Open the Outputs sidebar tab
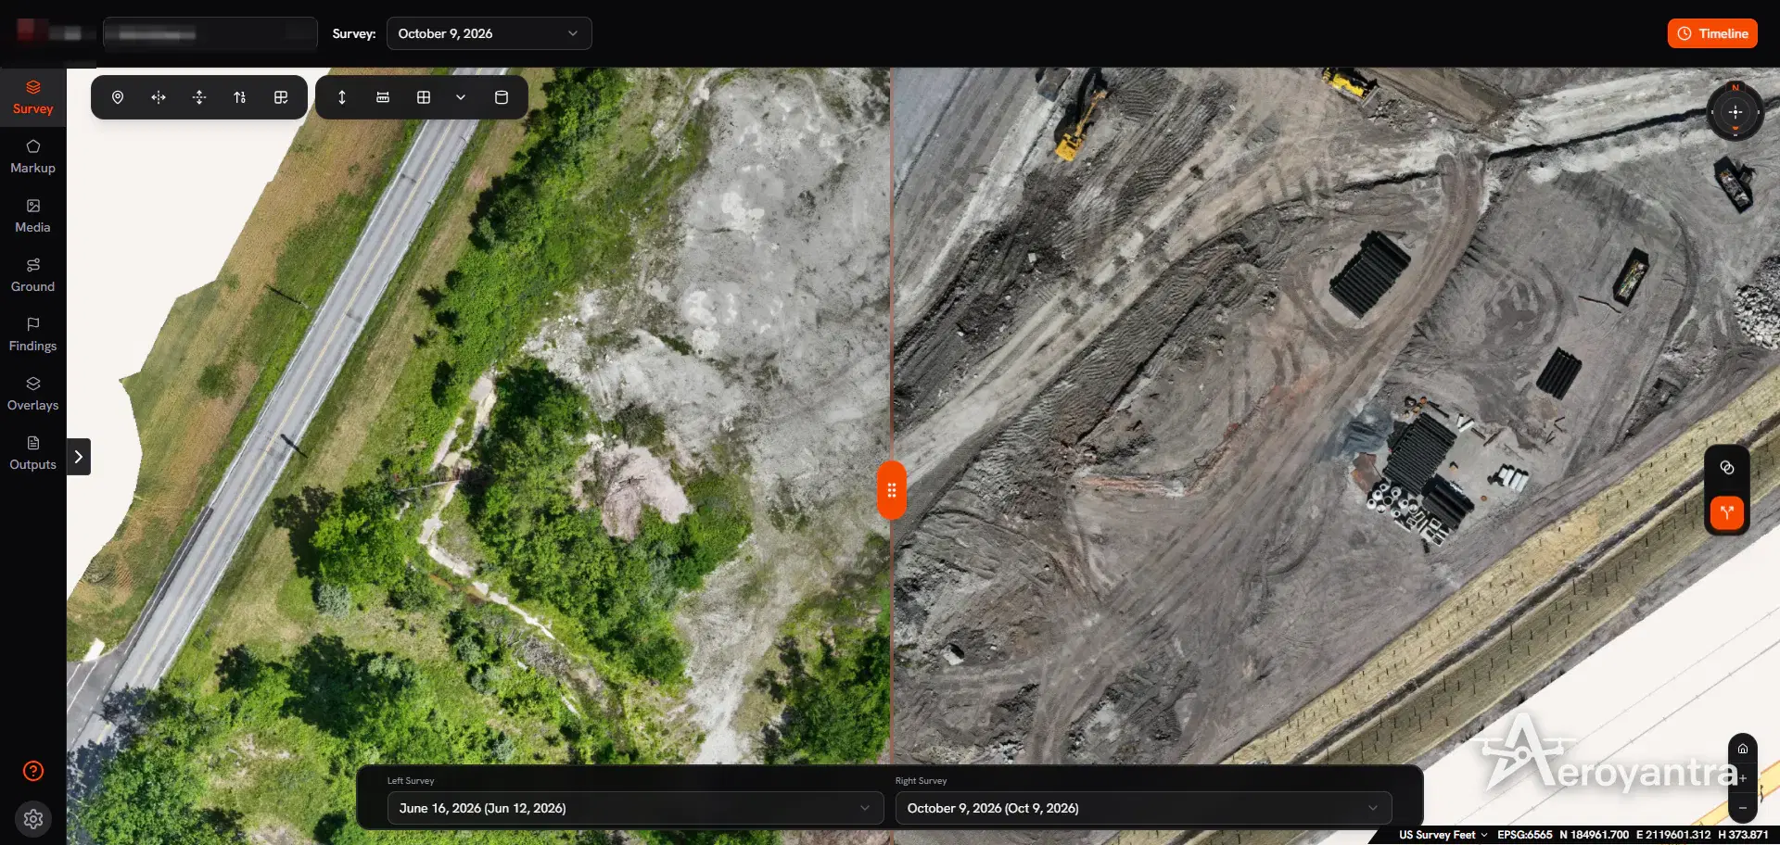1780x845 pixels. tap(33, 453)
